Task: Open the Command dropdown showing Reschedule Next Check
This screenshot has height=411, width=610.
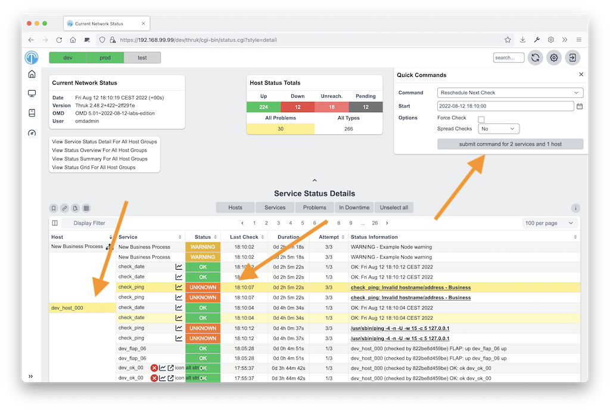Action: click(x=510, y=92)
